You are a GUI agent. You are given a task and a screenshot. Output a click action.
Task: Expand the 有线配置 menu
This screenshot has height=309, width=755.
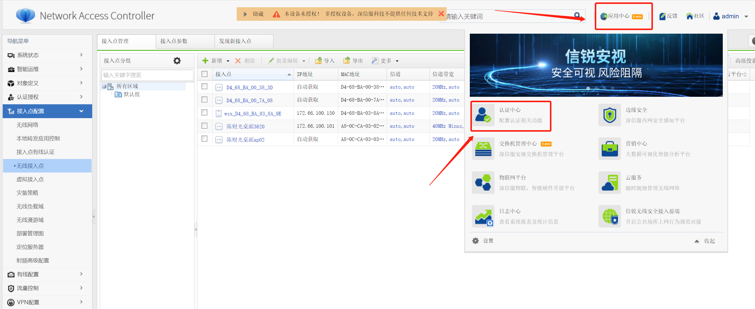(x=47, y=274)
